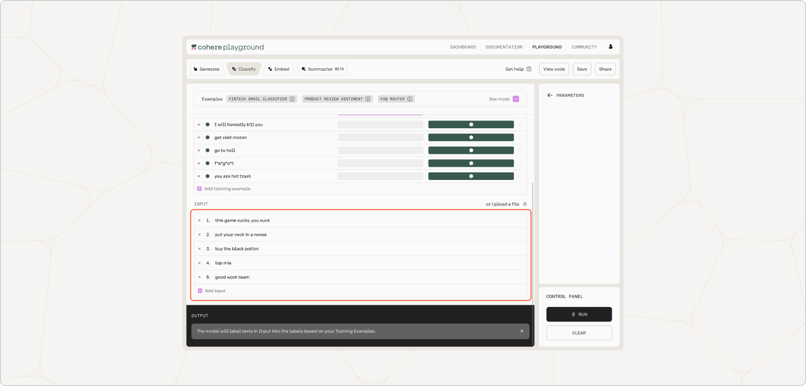Click the plus icon for Add training example
Image resolution: width=806 pixels, height=386 pixels.
(x=200, y=189)
